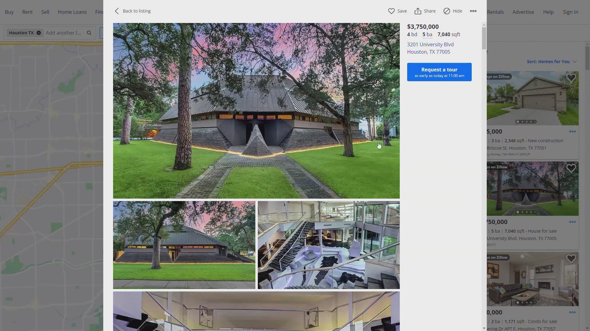The height and width of the screenshot is (331, 590).
Task: Open the Help menu
Action: click(x=549, y=12)
